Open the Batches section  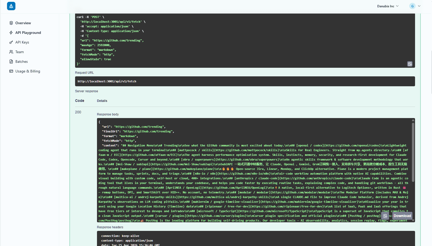22,62
